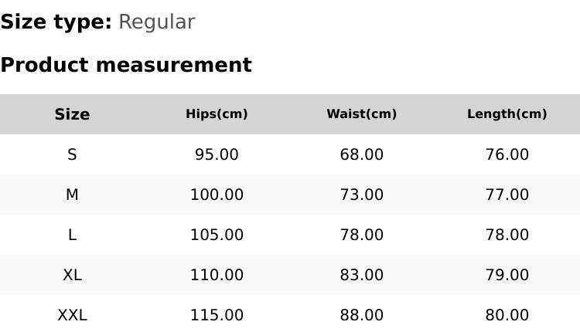Click the Hips(cm) column header
This screenshot has width=580, height=335.
tap(217, 114)
